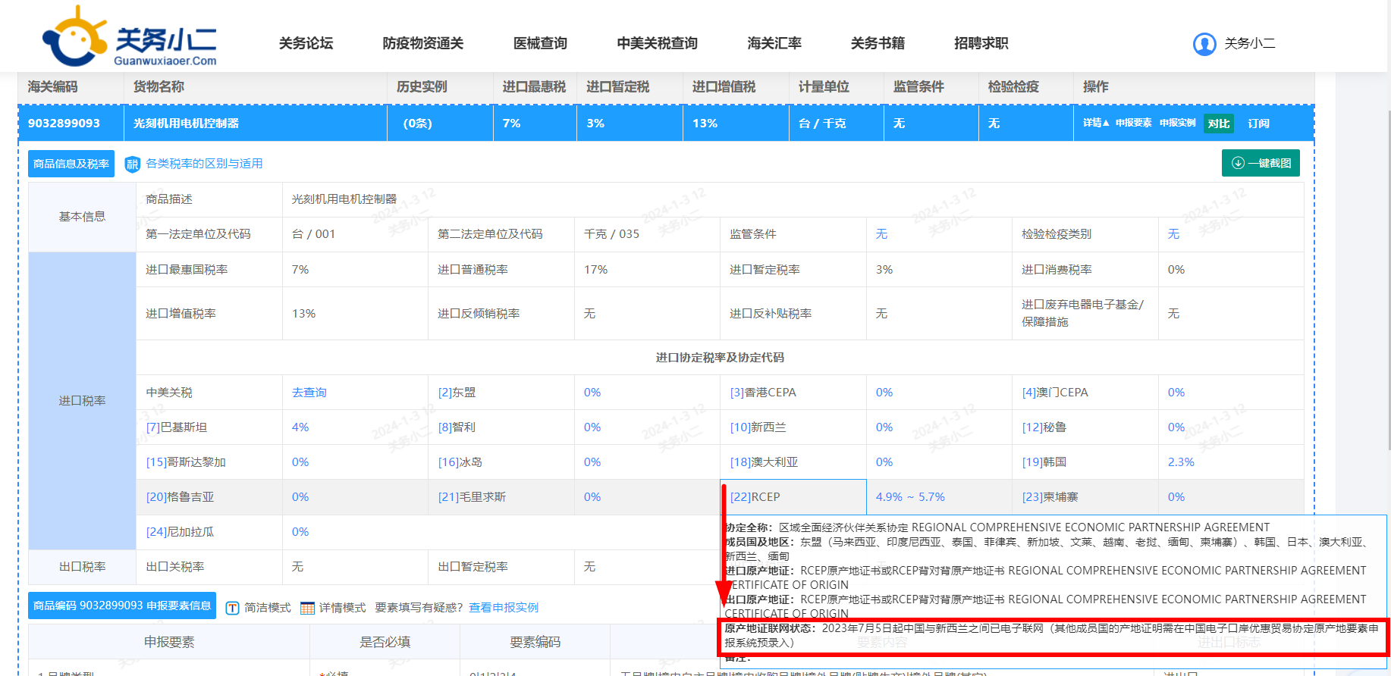Open the [8]智利 agreement link
Viewport: 1391px width, 676px height.
click(x=457, y=427)
